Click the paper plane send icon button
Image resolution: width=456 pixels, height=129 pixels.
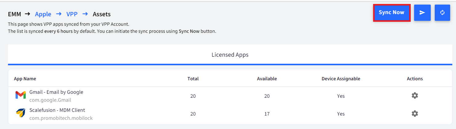pyautogui.click(x=422, y=13)
